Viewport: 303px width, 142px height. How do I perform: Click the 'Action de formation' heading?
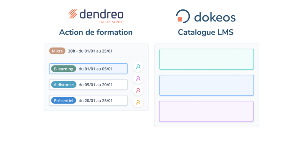tap(96, 32)
